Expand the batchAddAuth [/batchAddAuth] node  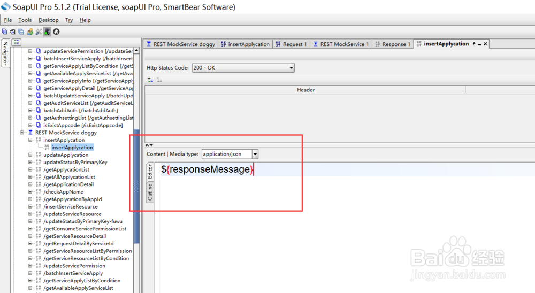tap(30, 110)
